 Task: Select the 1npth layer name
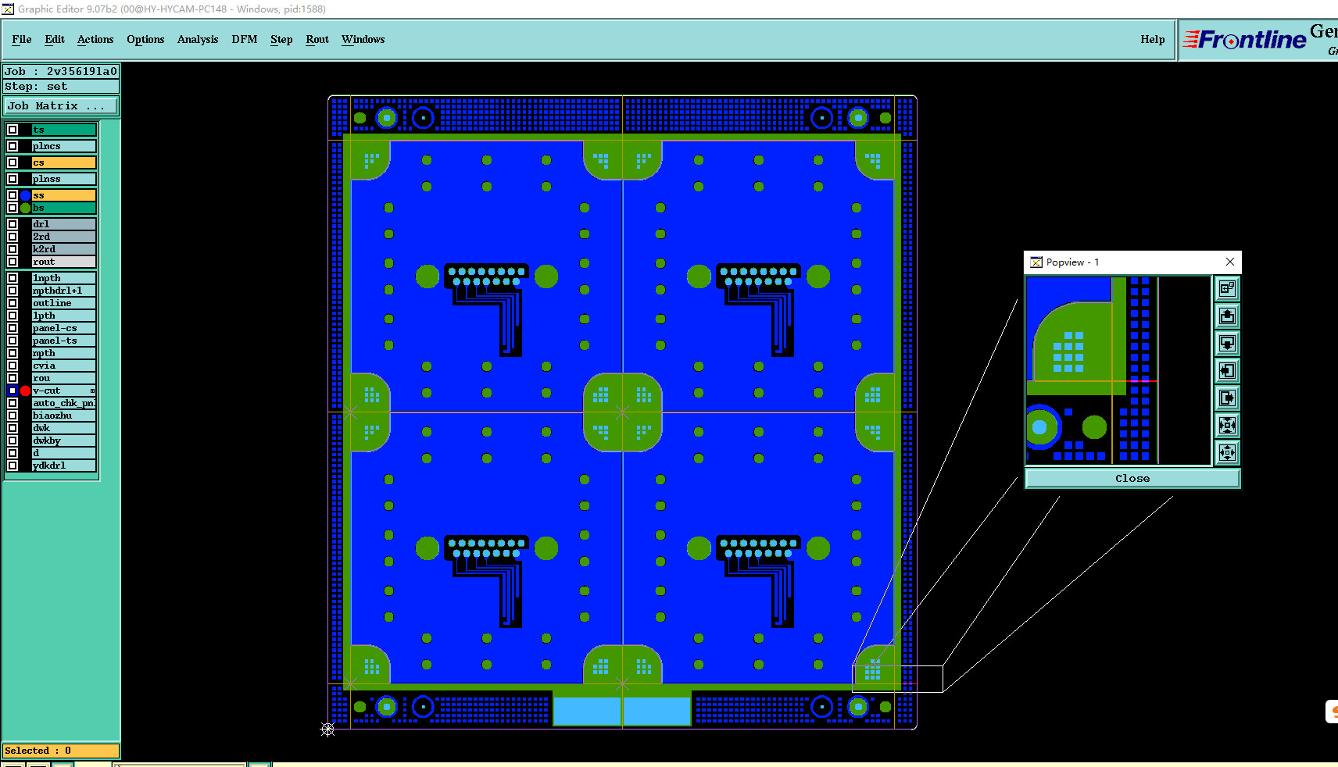coord(64,278)
